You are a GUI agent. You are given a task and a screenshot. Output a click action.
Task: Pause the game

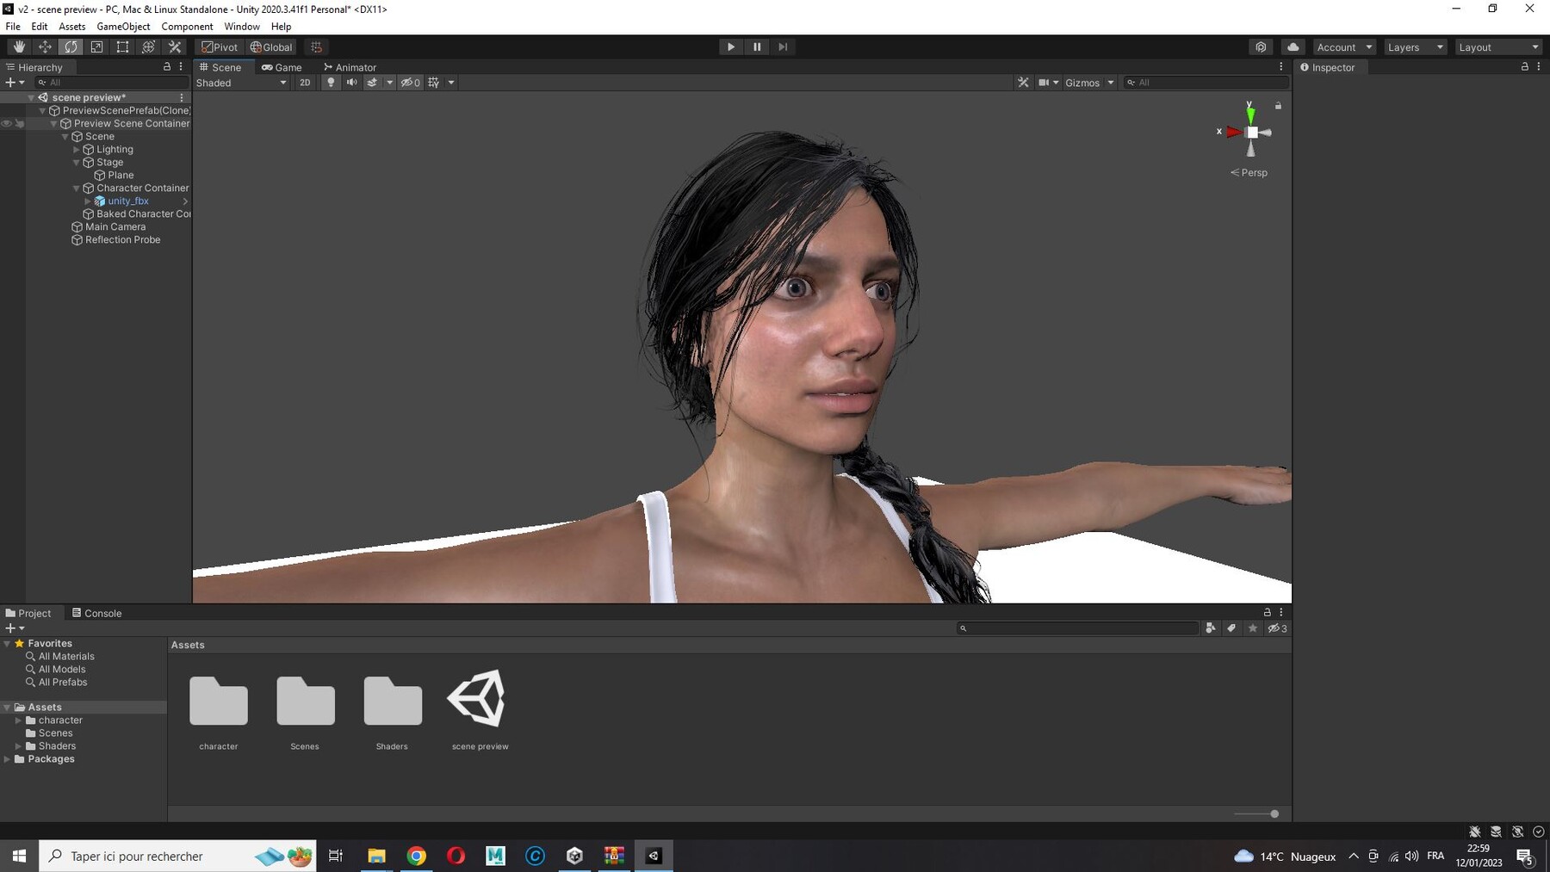point(757,47)
